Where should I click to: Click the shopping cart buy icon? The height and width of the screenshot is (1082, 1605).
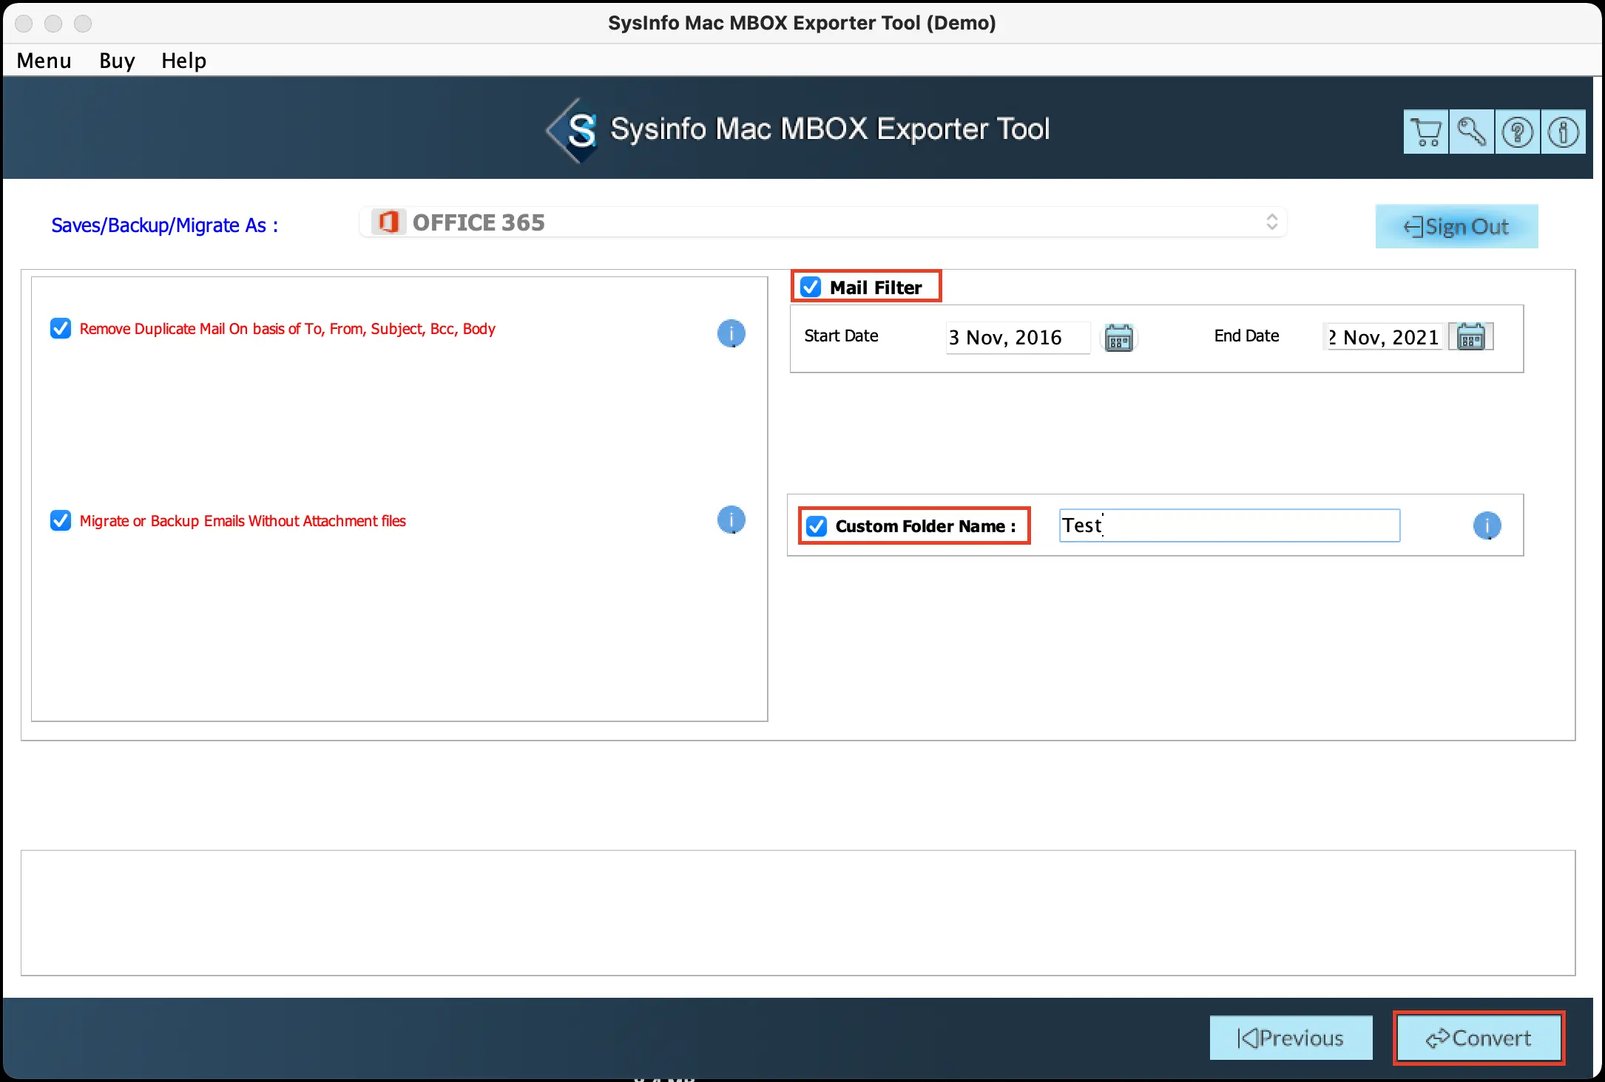point(1425,132)
